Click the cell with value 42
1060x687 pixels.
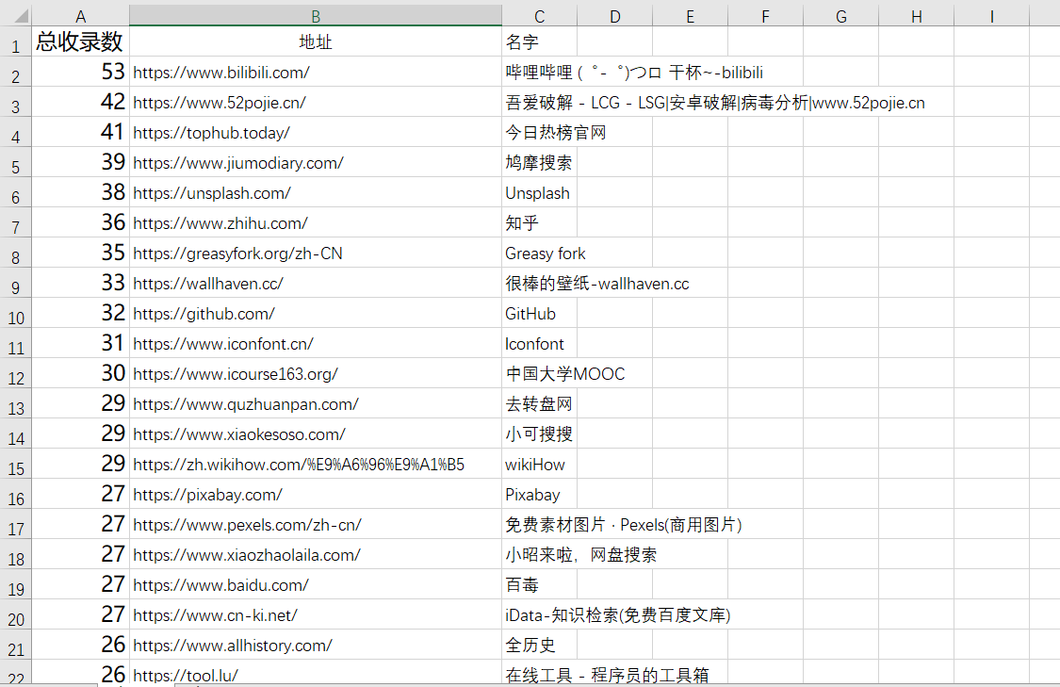click(x=80, y=102)
